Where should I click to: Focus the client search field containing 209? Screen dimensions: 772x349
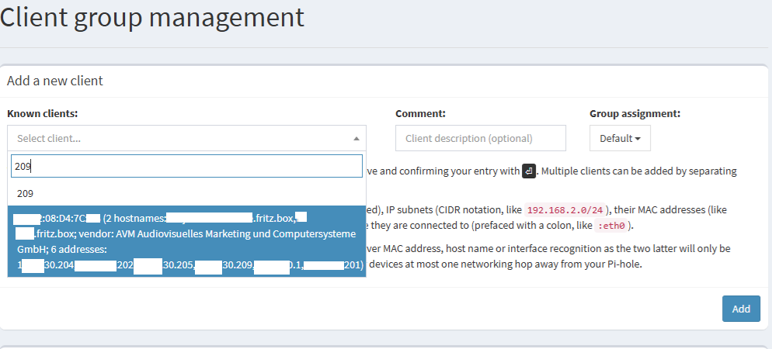click(186, 166)
